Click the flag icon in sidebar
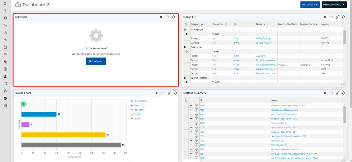 5,54
